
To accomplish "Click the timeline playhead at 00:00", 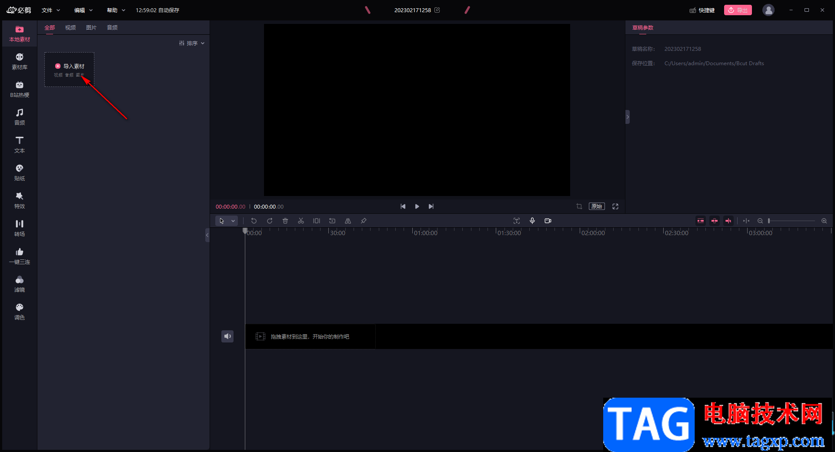I will coord(245,231).
